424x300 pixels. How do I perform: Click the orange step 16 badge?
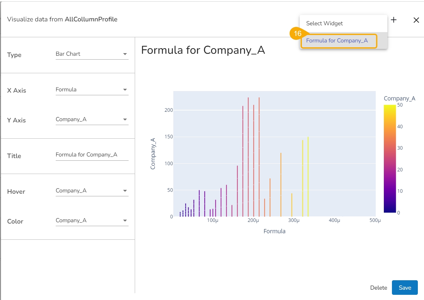pos(297,34)
